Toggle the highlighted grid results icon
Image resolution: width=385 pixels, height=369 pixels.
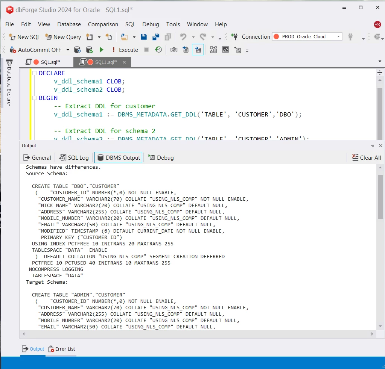pyautogui.click(x=198, y=50)
